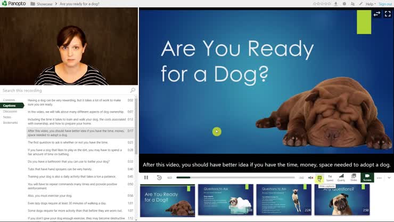Click caption 'Having a dog can be very rewarding'
Screen dimensions: 394x222
pos(80,102)
